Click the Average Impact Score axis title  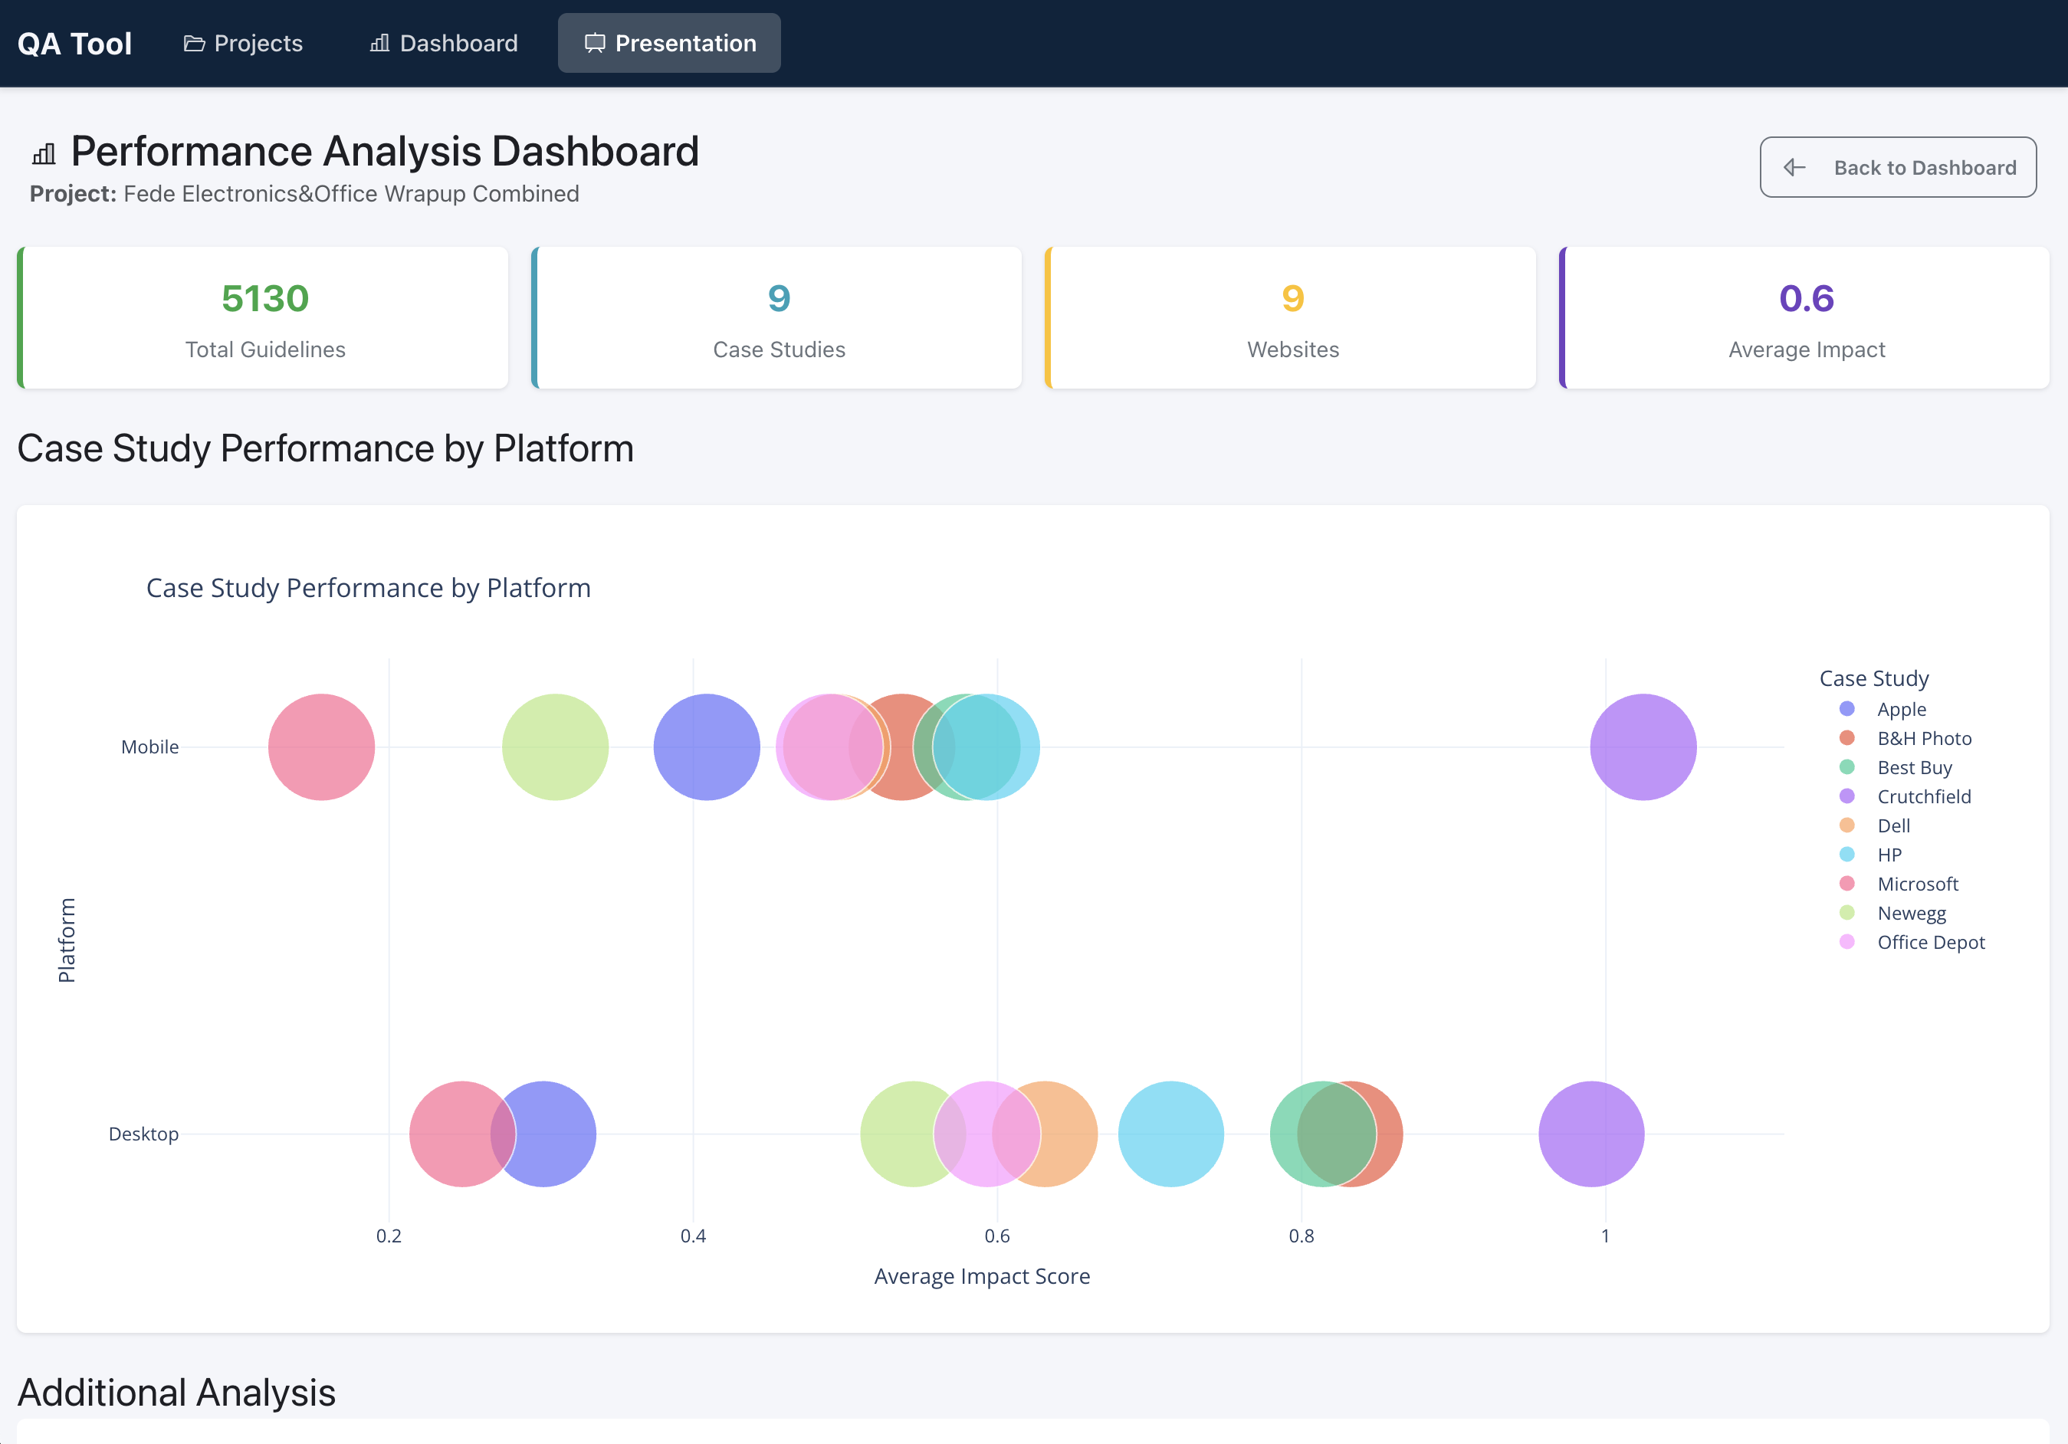982,1275
